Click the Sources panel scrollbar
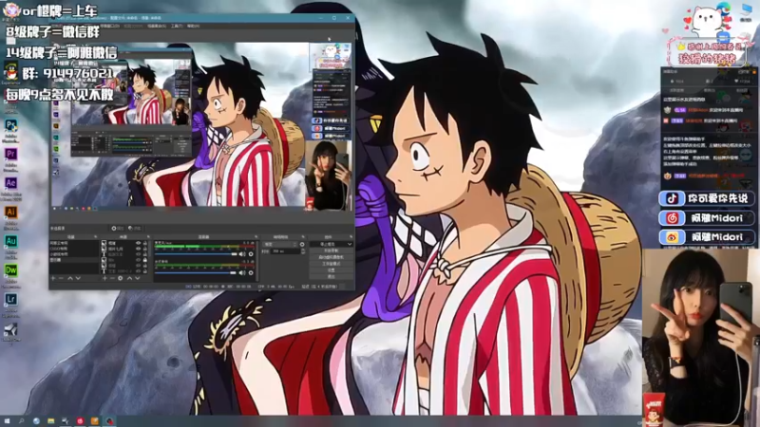Viewport: 760px width, 427px height. 150,249
